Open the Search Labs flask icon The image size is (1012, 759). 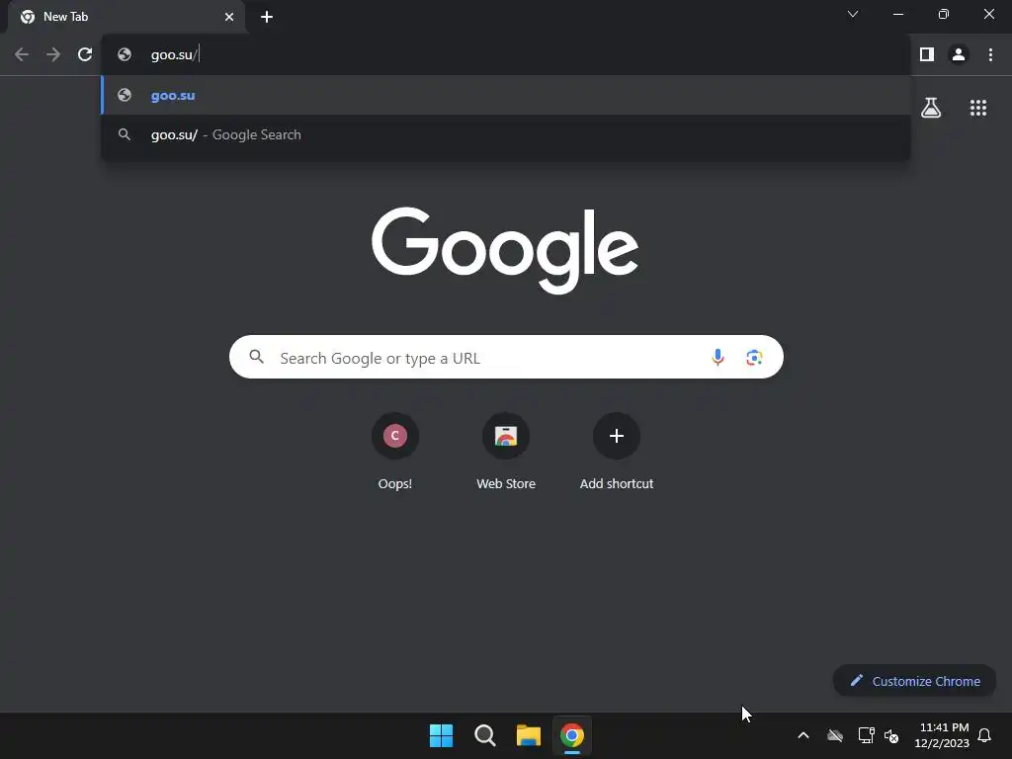[x=931, y=107]
